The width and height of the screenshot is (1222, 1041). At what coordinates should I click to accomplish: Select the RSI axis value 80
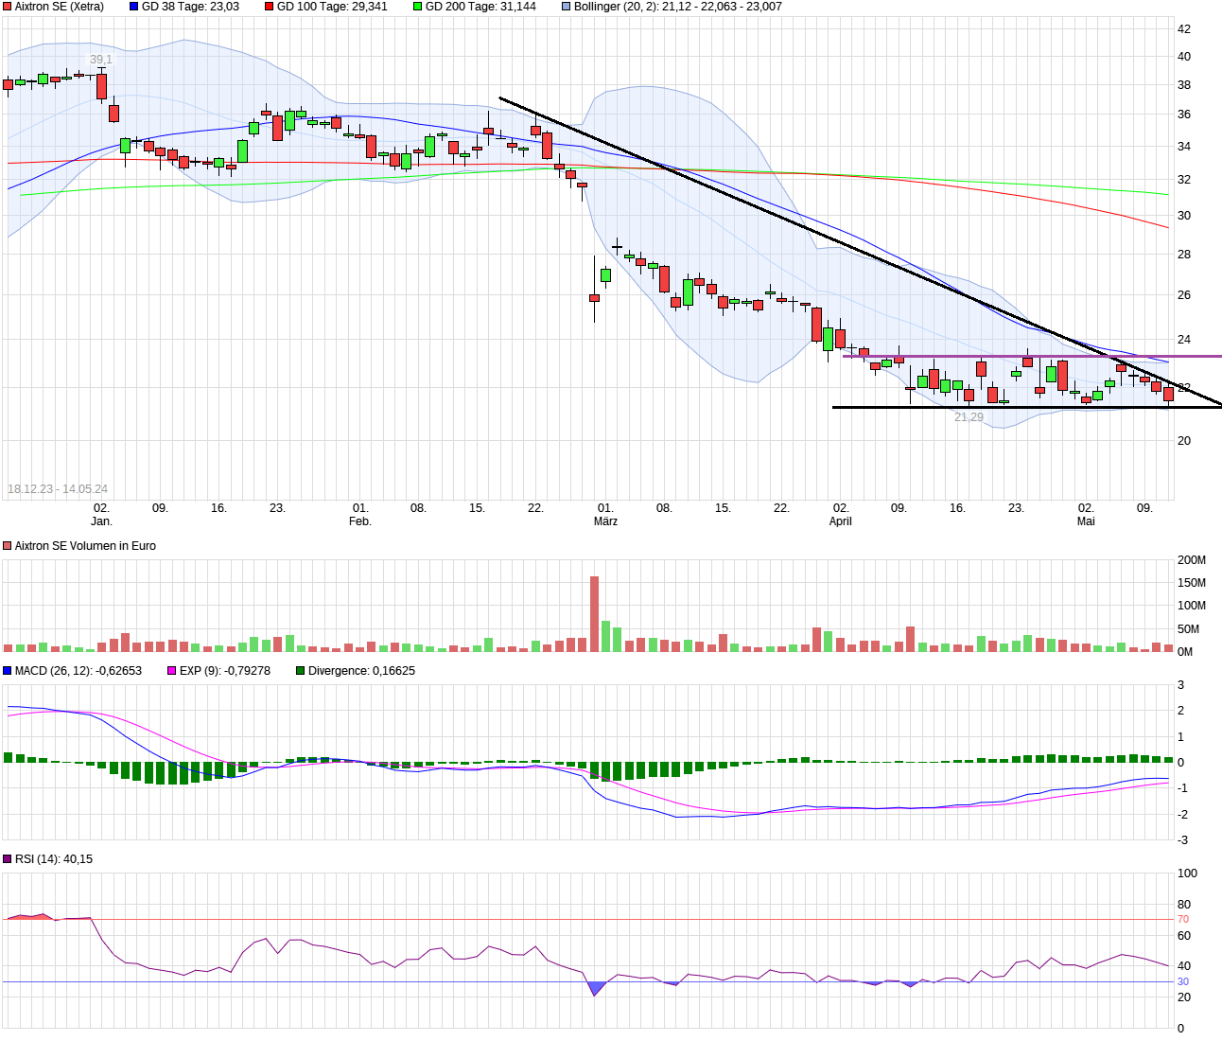click(x=1183, y=905)
